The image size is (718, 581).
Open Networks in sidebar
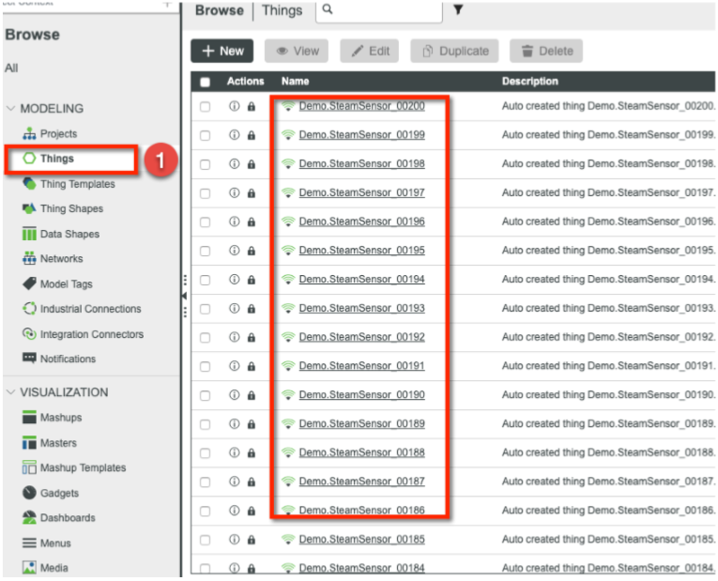coord(53,259)
